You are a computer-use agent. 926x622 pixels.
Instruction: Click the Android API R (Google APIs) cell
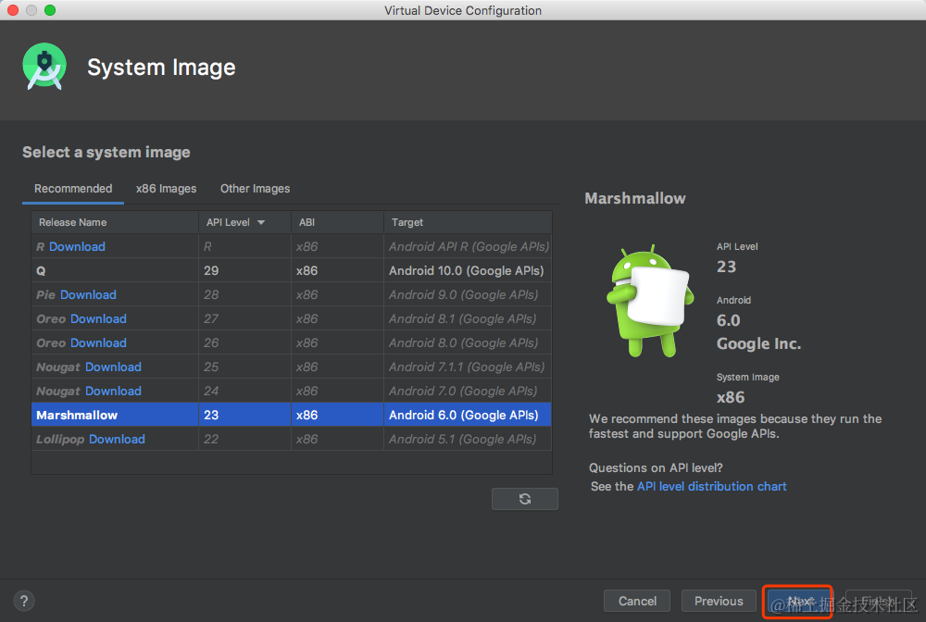pyautogui.click(x=468, y=247)
